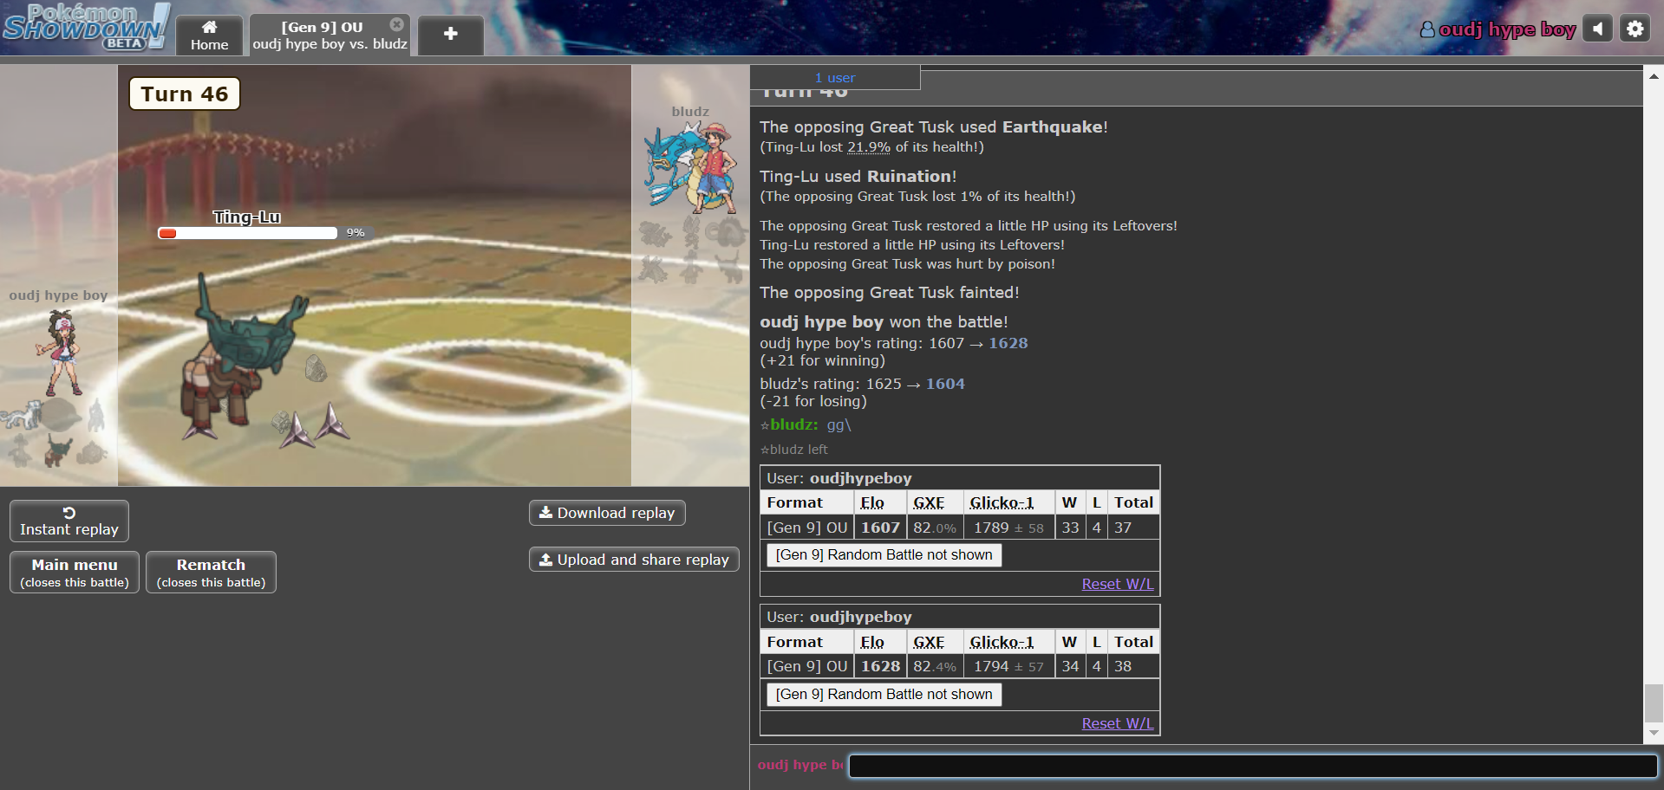Click the Pokémon Showdown logo
This screenshot has height=790, width=1664.
(85, 26)
